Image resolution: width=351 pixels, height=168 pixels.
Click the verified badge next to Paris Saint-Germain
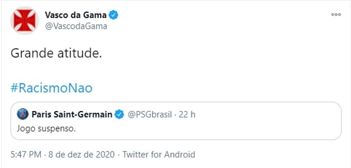pos(119,115)
